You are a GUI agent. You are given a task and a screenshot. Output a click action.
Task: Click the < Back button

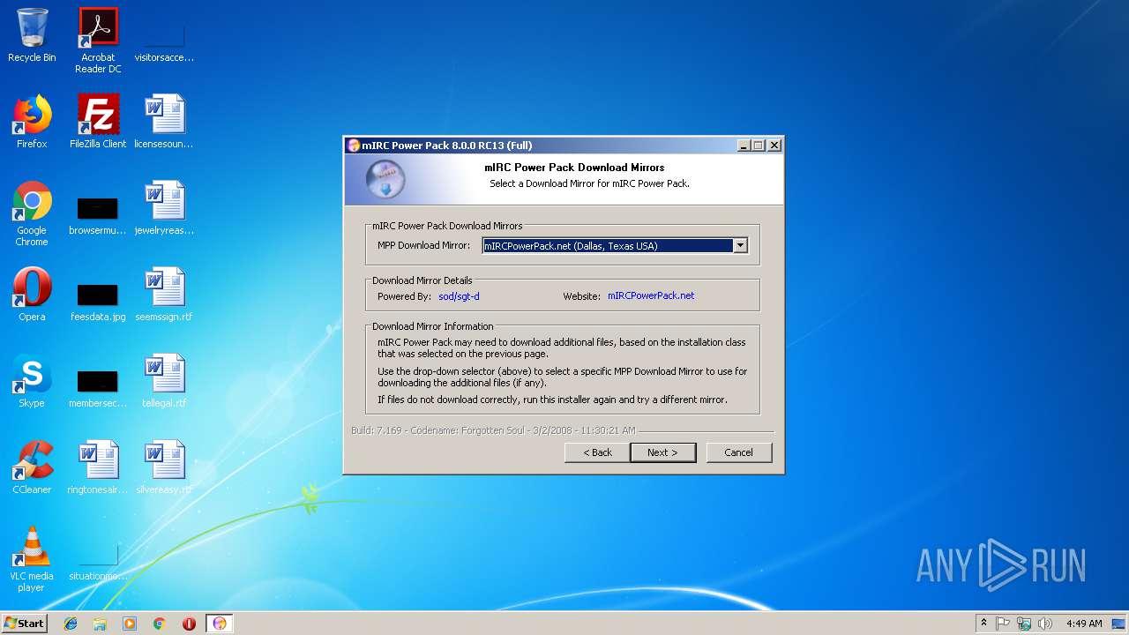point(597,452)
